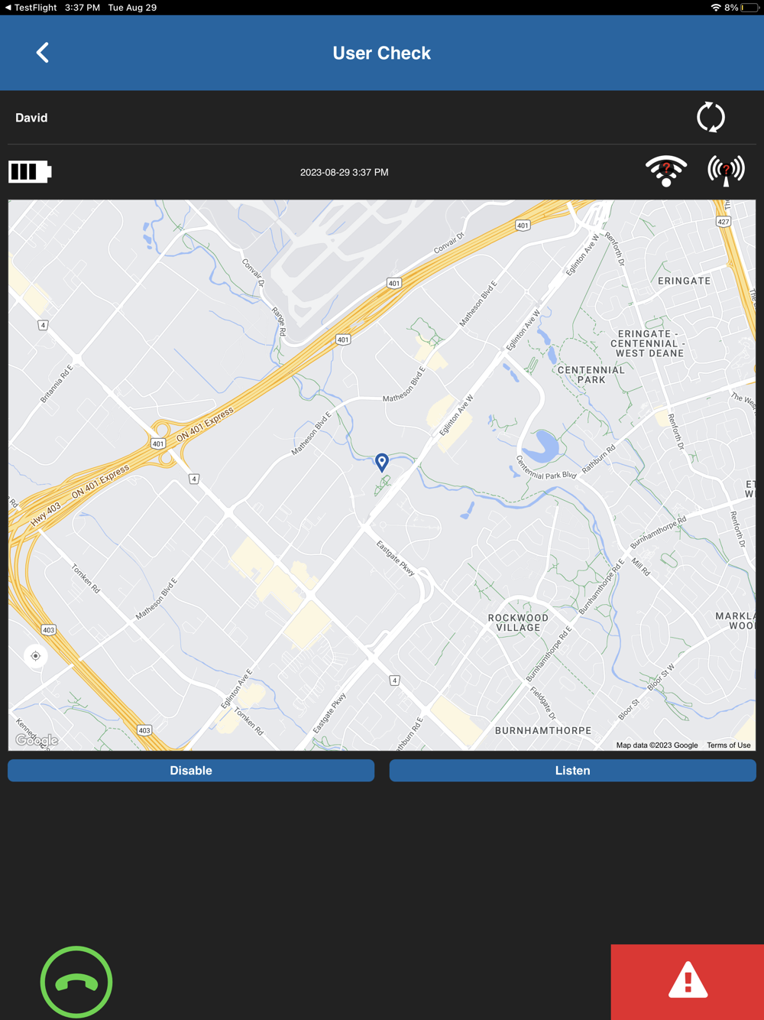Refresh David's status with circular arrows
The image size is (764, 1020).
711,118
